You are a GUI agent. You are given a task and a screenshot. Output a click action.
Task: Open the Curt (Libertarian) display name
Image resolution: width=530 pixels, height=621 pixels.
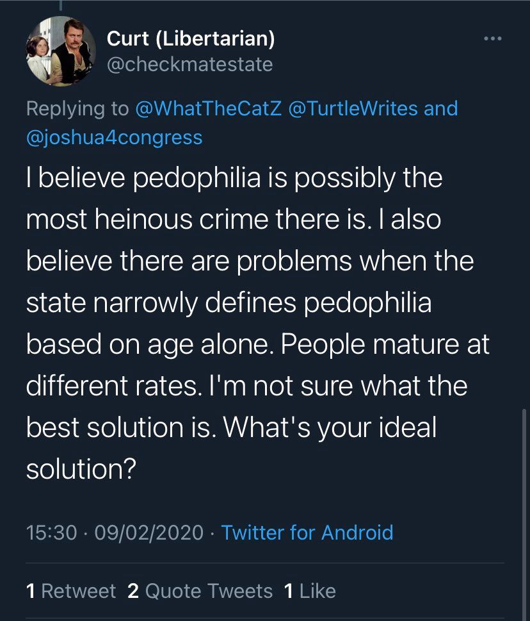(191, 39)
